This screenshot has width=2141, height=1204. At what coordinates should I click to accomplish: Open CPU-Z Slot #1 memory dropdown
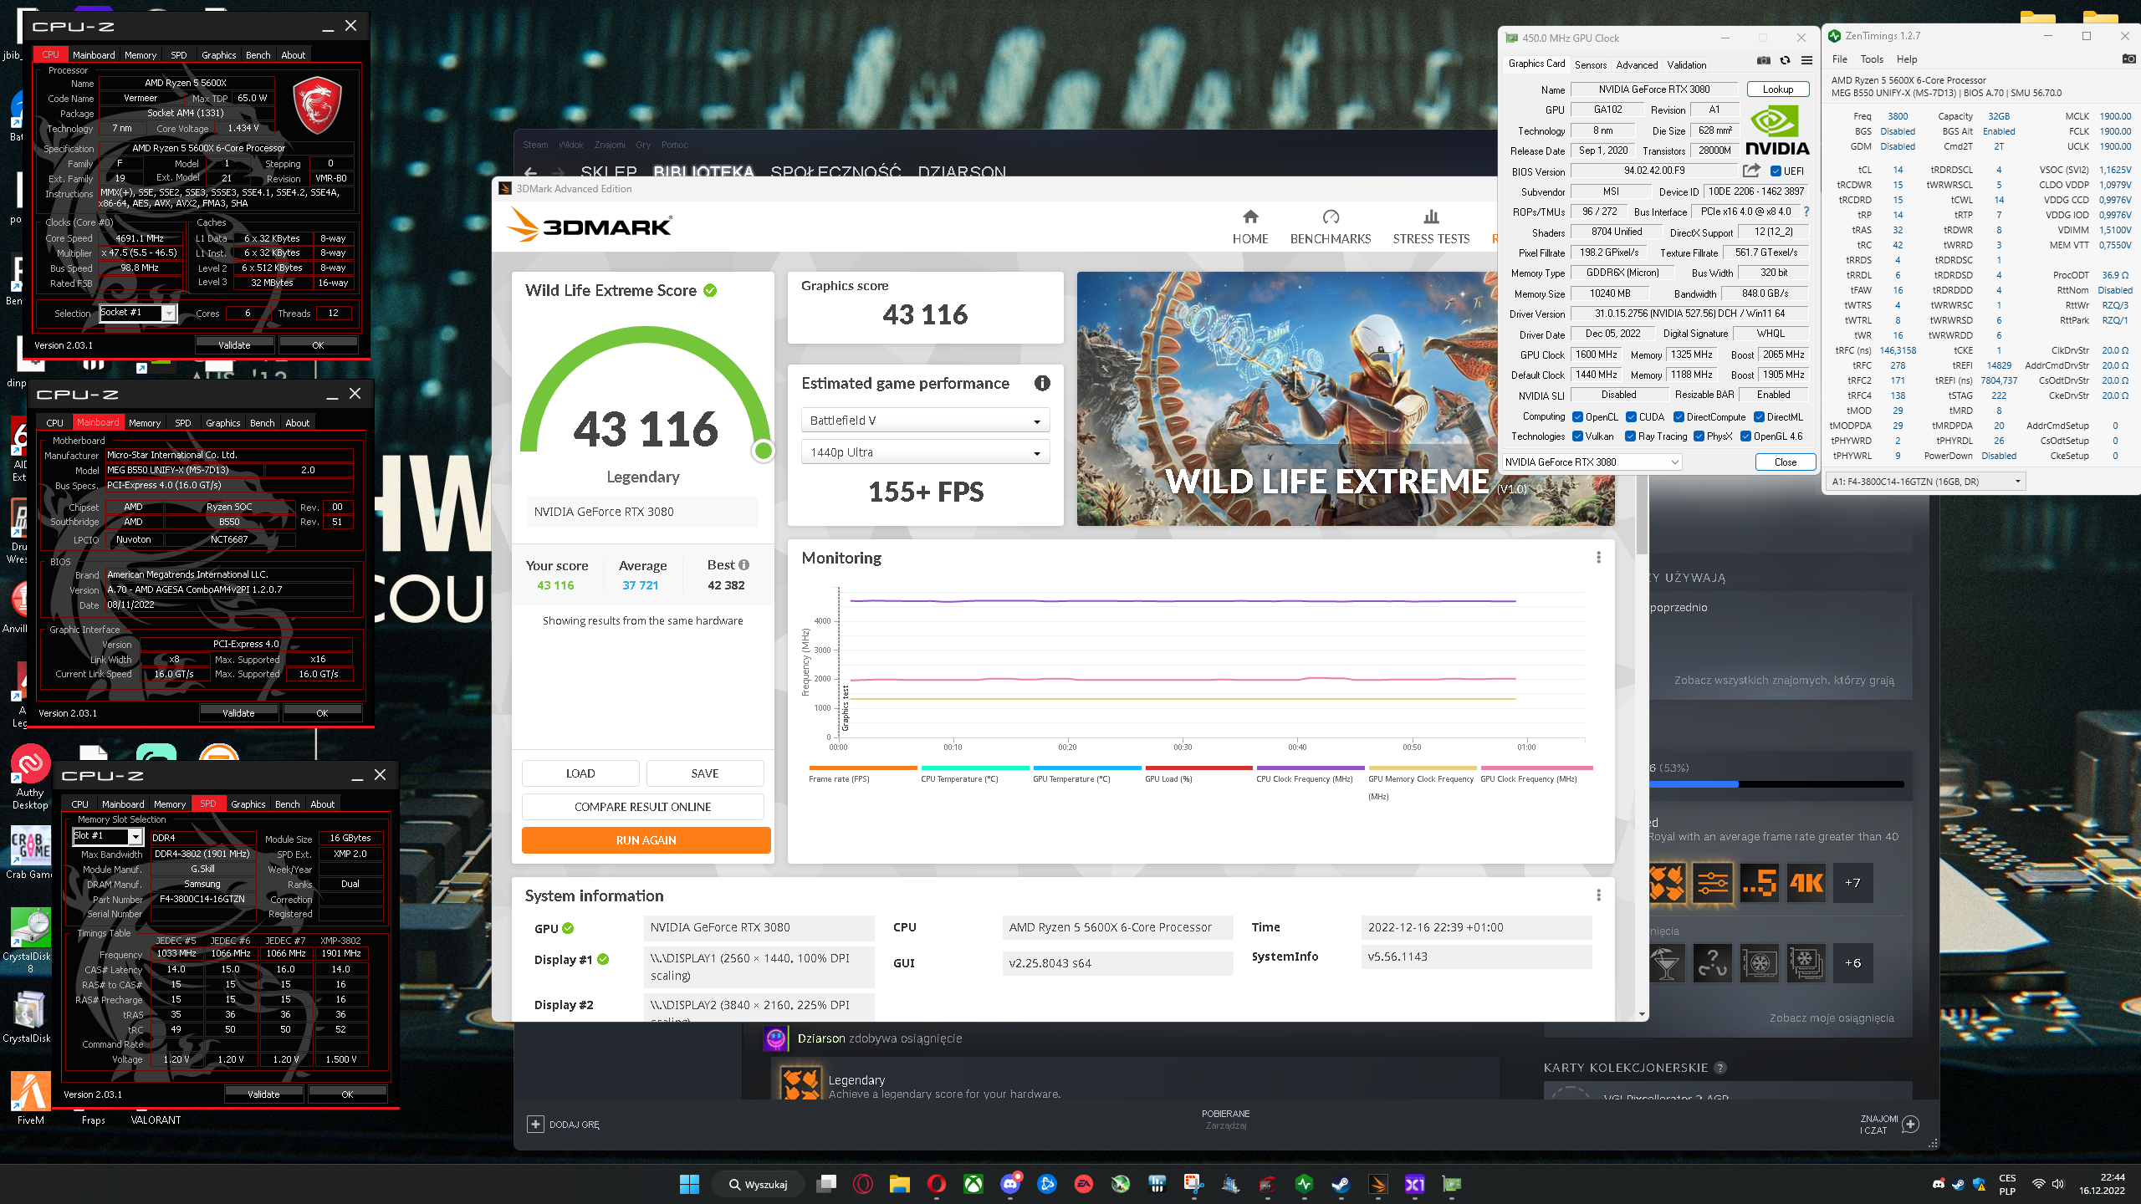click(108, 836)
